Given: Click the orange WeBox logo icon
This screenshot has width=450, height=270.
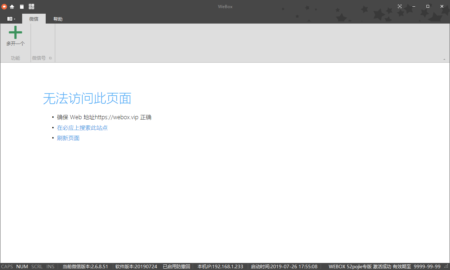Looking at the screenshot, I should [x=4, y=7].
